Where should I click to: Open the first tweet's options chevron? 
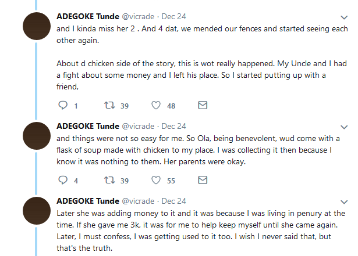344,17
